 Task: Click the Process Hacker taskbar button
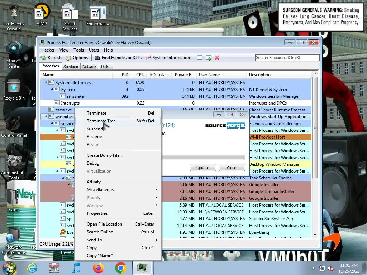coord(143,268)
